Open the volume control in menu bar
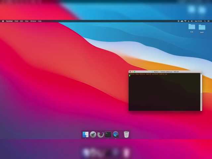Image resolution: width=212 pixels, height=159 pixels. coord(192,21)
